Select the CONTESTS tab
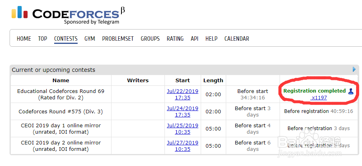Screen dimensions: 362x166 point(66,39)
